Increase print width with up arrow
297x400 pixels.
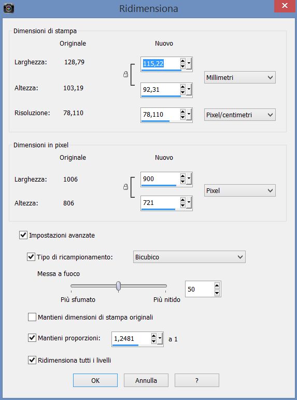point(183,61)
